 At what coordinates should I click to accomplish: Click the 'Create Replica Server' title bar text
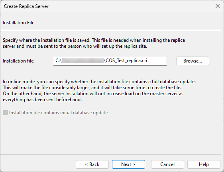coord(26,6)
